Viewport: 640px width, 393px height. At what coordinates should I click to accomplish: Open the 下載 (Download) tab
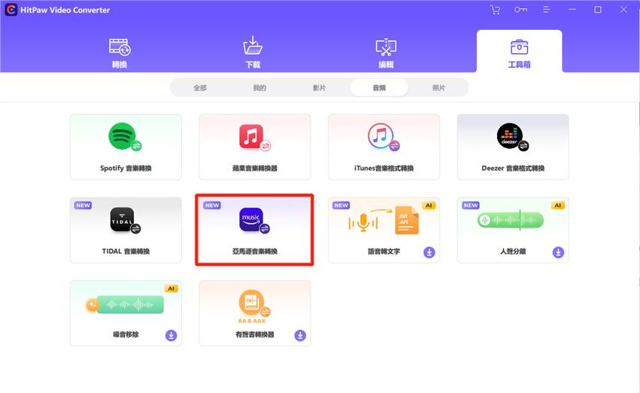(x=253, y=52)
